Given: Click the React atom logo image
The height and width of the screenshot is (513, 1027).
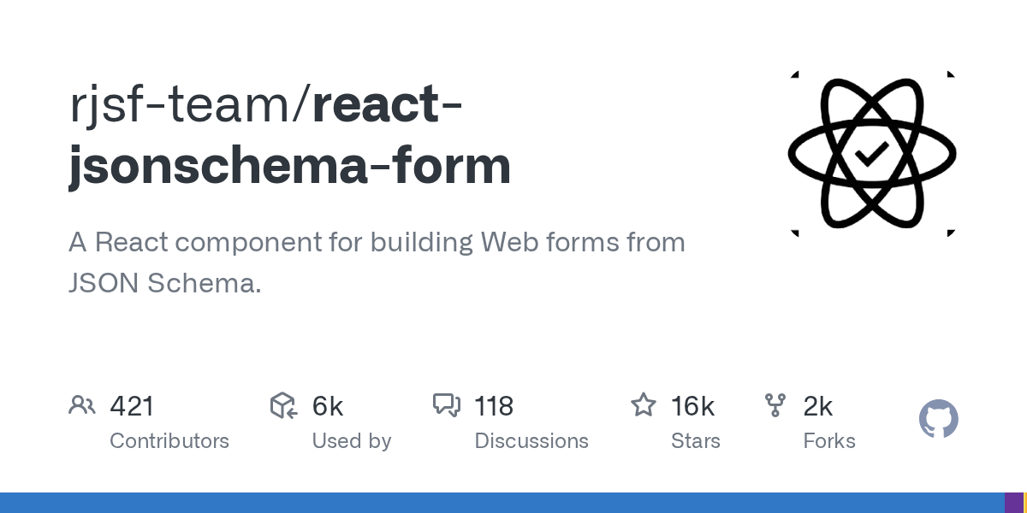Looking at the screenshot, I should click(872, 154).
